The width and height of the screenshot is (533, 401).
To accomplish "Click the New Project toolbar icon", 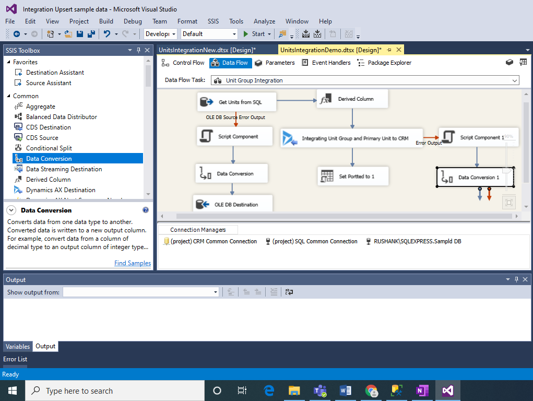I will (50, 33).
